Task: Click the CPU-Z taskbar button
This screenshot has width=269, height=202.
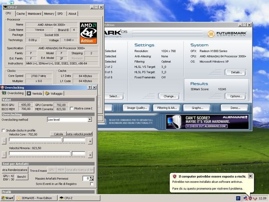Action: point(79,198)
